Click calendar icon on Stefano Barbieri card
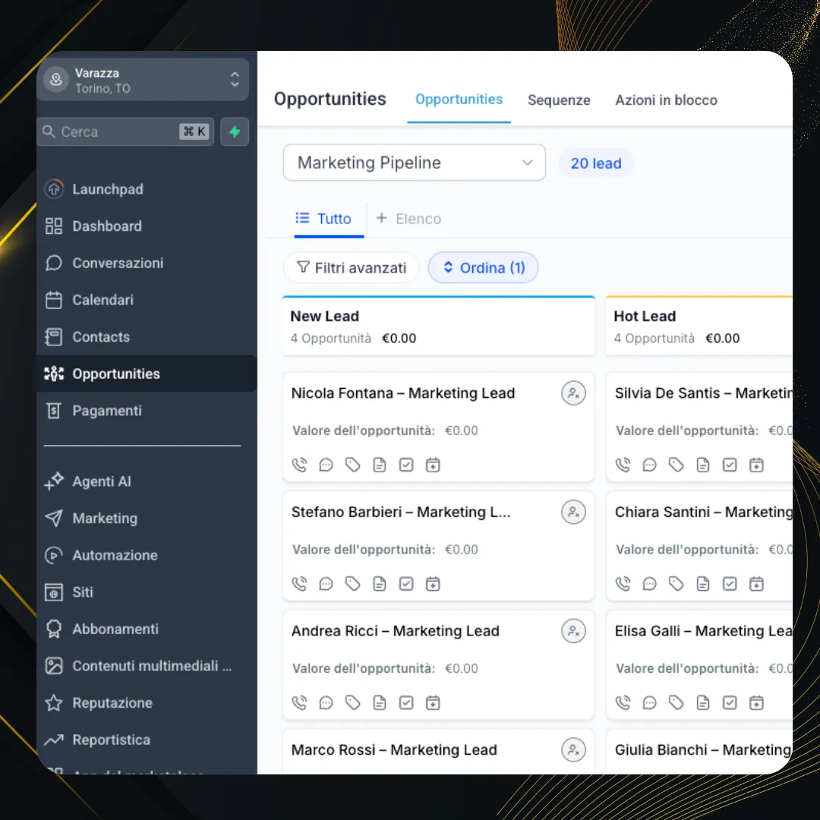 pyautogui.click(x=433, y=584)
